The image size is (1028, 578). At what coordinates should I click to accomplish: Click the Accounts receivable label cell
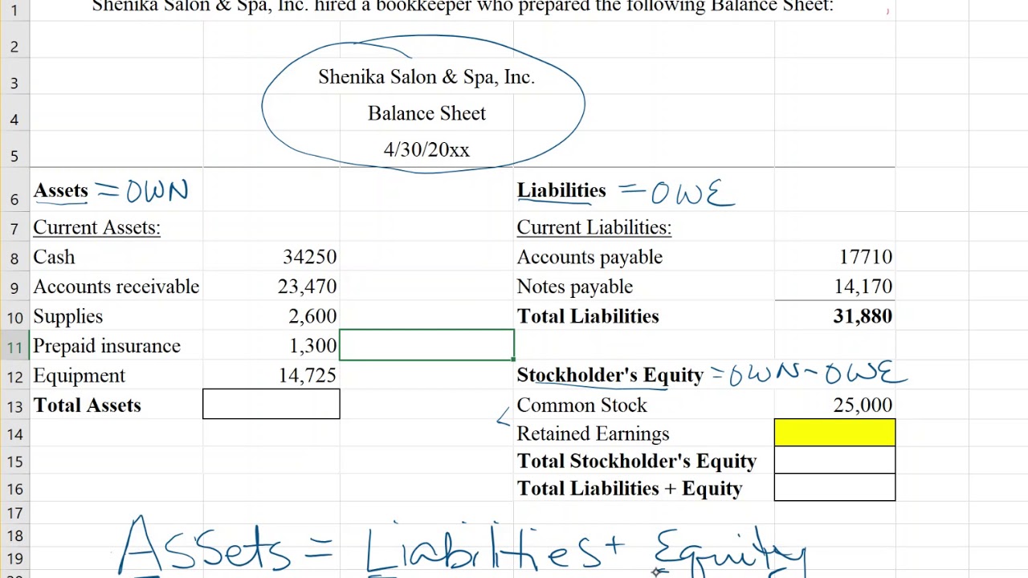[x=116, y=287]
